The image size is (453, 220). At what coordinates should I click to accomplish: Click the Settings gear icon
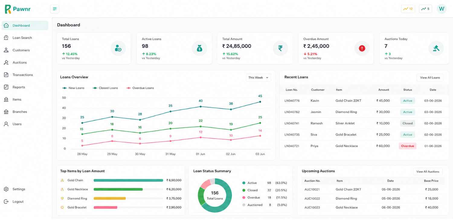(6, 189)
